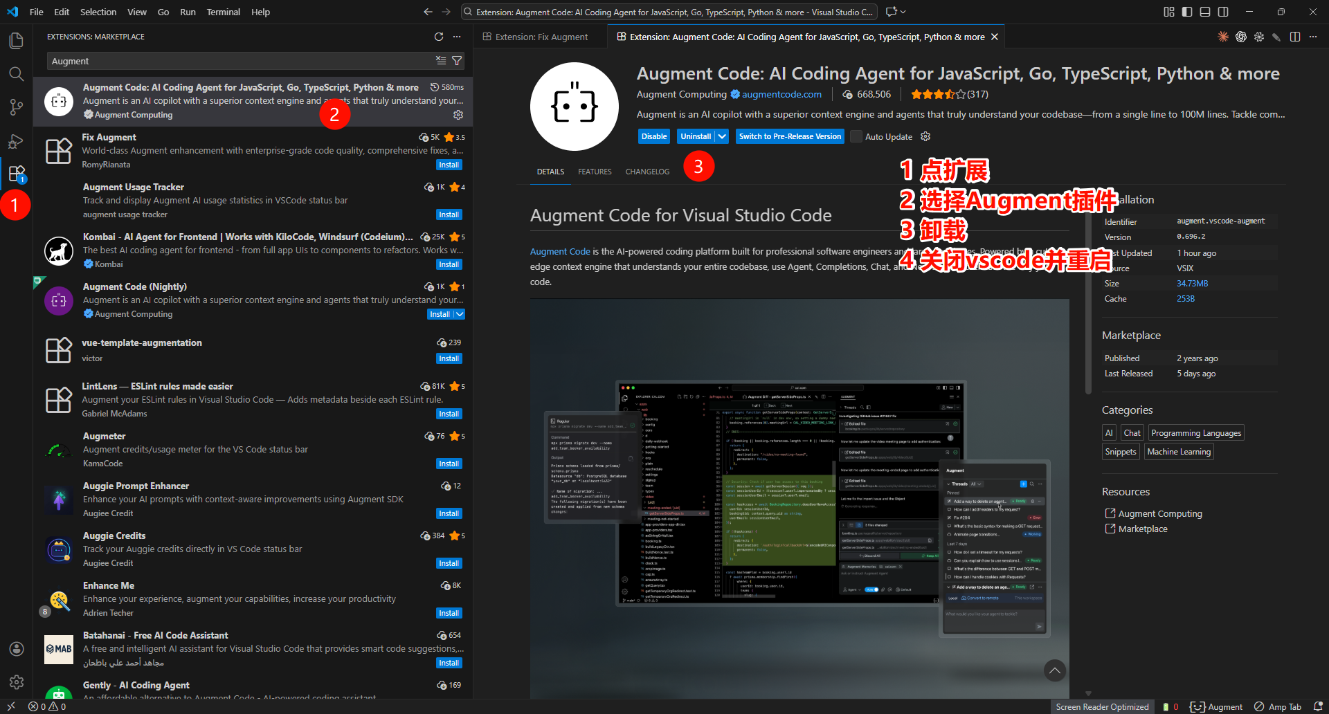Toggle the secondary side bar visibility
The image size is (1329, 714).
point(1223,12)
